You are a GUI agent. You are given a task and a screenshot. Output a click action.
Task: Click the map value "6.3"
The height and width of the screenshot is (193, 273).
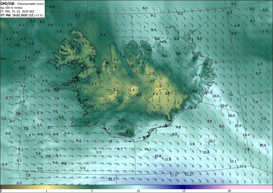coord(252,9)
